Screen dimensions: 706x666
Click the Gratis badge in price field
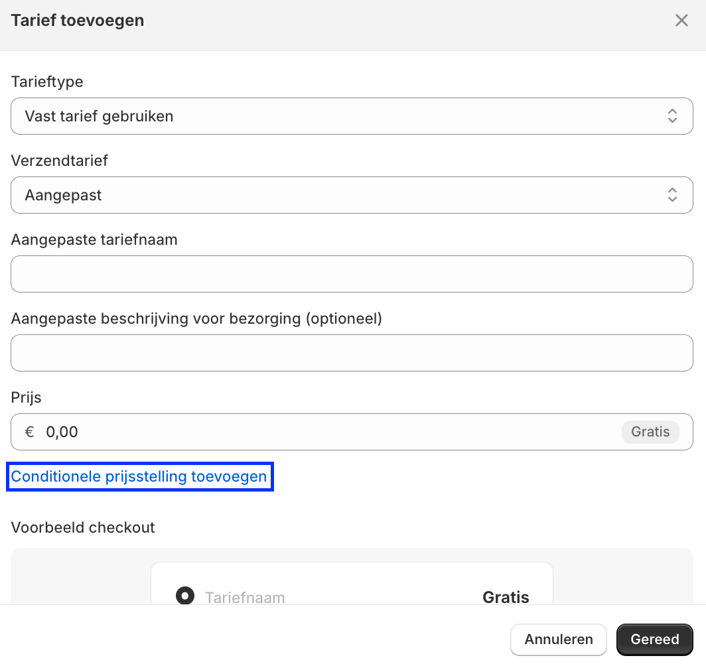coord(650,432)
